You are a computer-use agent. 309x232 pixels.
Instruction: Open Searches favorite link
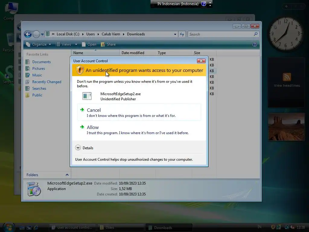click(39, 89)
